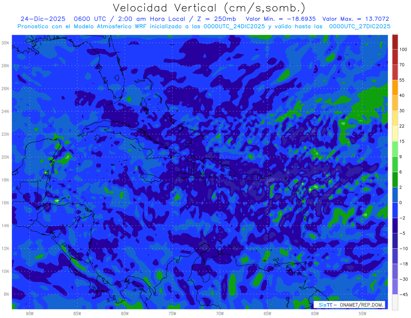Click the '90W' longitude label
411x318 pixels.
pyautogui.click(x=29, y=314)
